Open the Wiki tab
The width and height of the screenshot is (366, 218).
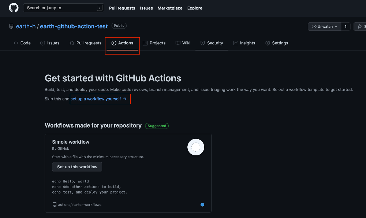click(x=183, y=43)
